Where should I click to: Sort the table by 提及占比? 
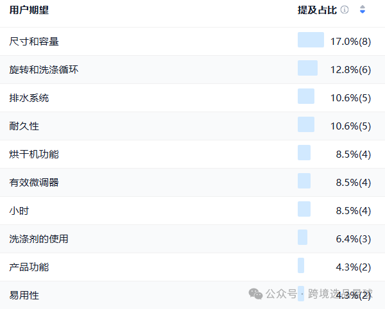point(363,10)
